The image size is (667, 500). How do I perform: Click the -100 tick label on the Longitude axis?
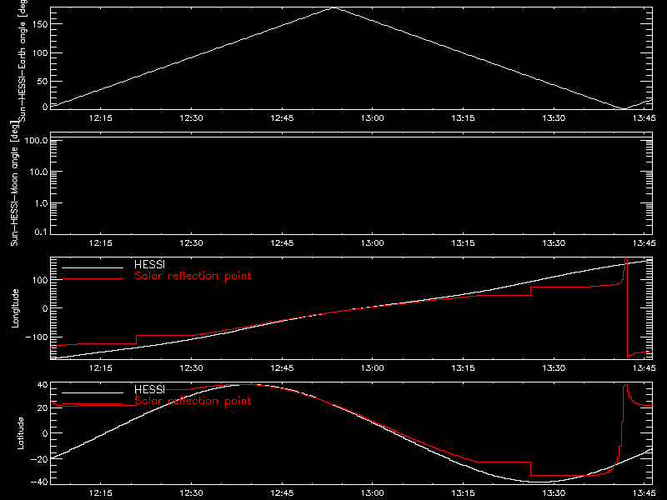coord(37,337)
